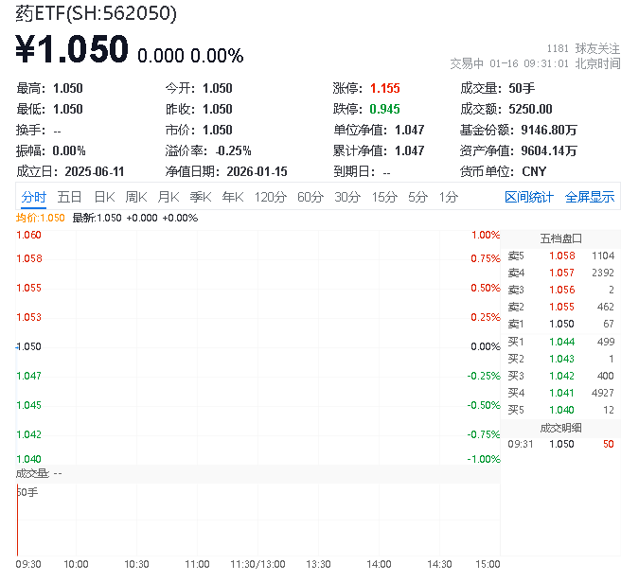Show the 年K chart tab
This screenshot has height=582, width=621.
[x=233, y=197]
